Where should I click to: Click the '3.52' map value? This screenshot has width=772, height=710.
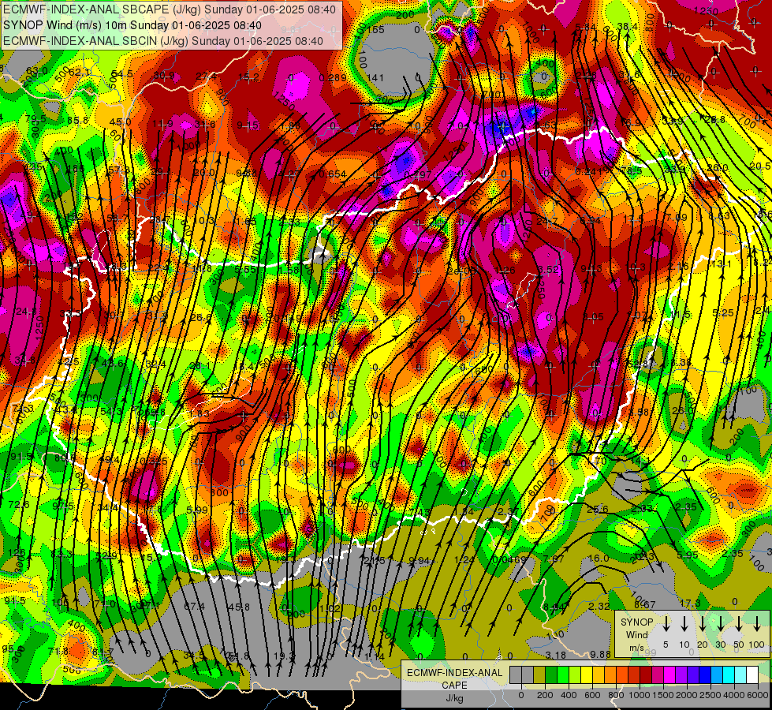[549, 269]
